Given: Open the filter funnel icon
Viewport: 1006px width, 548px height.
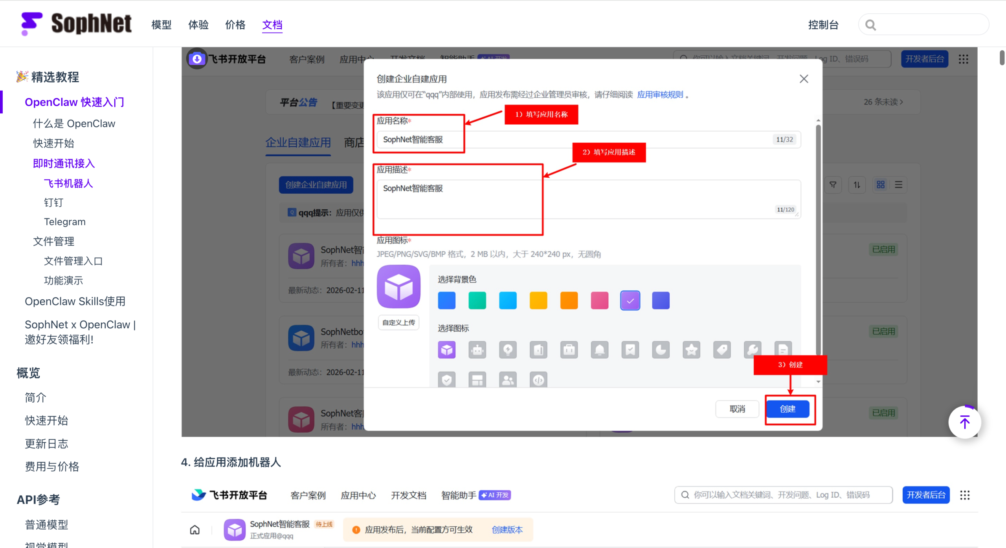Looking at the screenshot, I should 833,184.
